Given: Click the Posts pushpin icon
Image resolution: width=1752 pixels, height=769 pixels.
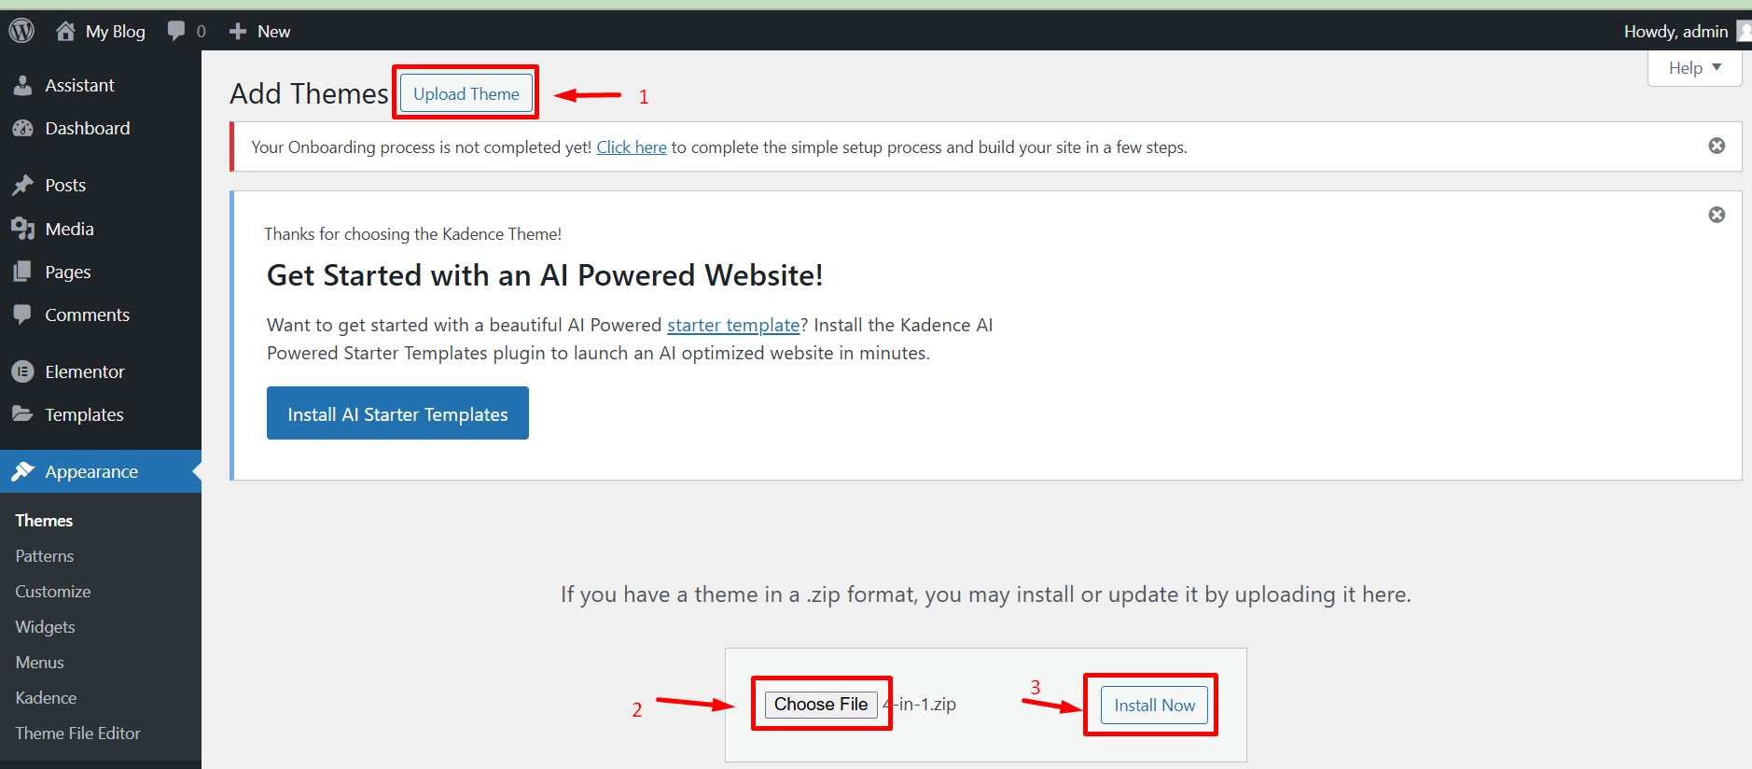Looking at the screenshot, I should coord(22,185).
